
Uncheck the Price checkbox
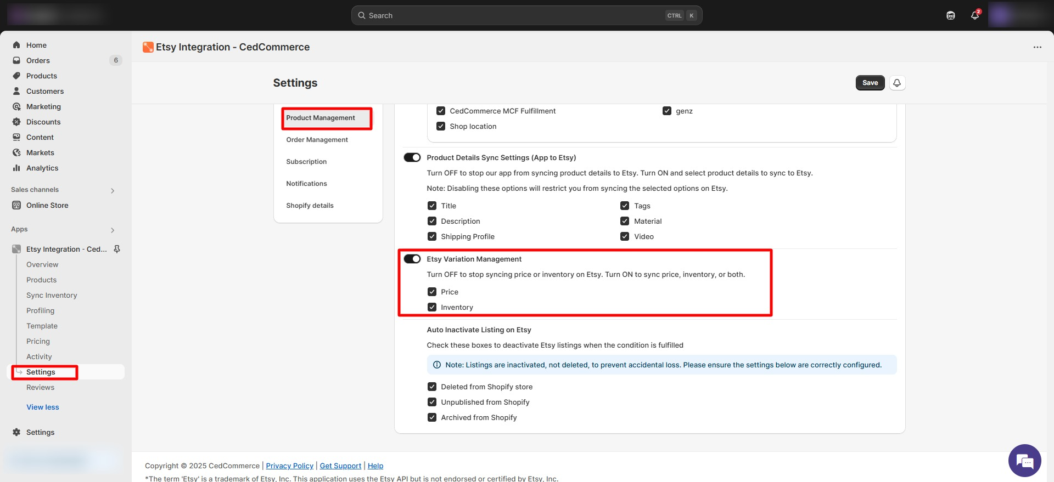click(432, 292)
